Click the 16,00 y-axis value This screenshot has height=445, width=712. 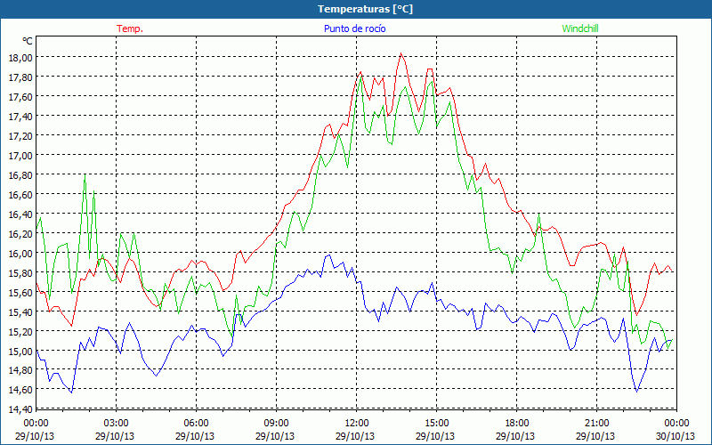[x=20, y=253]
